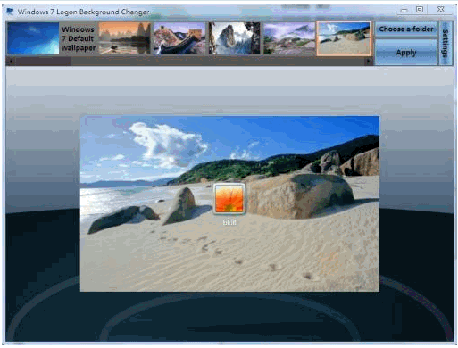This screenshot has height=348, width=458.
Task: Click the thumbnail strip right scroll arrow
Action: pos(369,62)
